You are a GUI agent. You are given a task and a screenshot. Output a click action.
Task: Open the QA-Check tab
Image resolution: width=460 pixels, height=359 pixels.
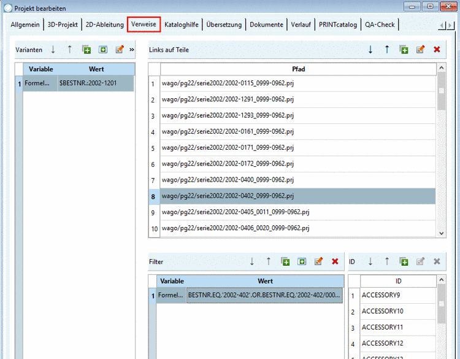click(x=380, y=25)
